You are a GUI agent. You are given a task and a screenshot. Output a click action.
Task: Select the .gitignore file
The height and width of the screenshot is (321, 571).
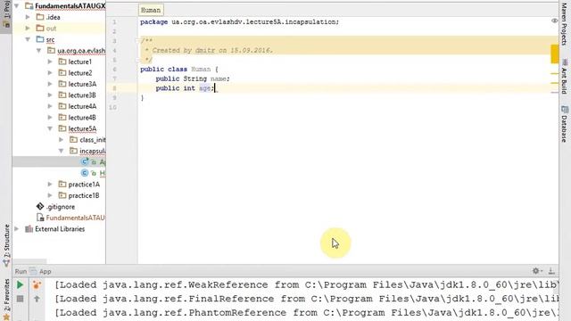[61, 207]
